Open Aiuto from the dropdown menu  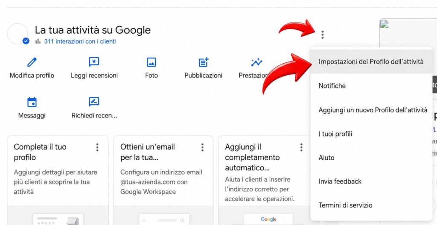(371, 158)
